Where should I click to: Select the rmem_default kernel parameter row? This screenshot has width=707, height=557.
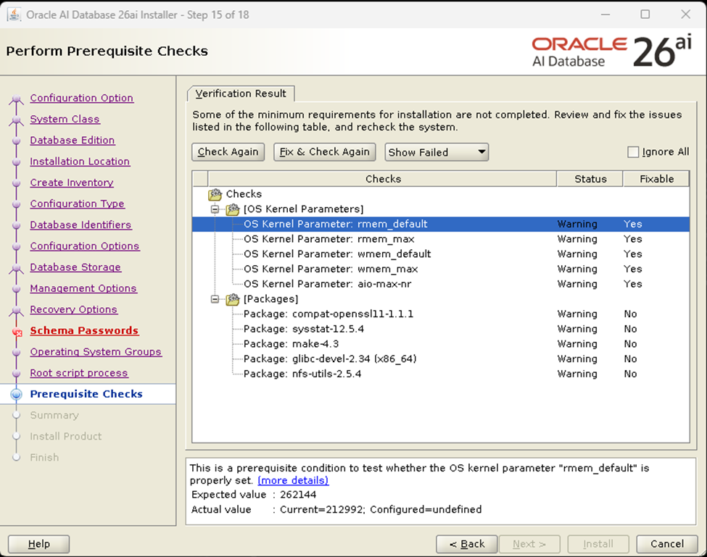click(x=441, y=225)
